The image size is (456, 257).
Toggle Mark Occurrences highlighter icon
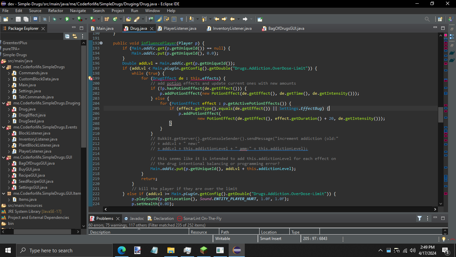pos(158,19)
